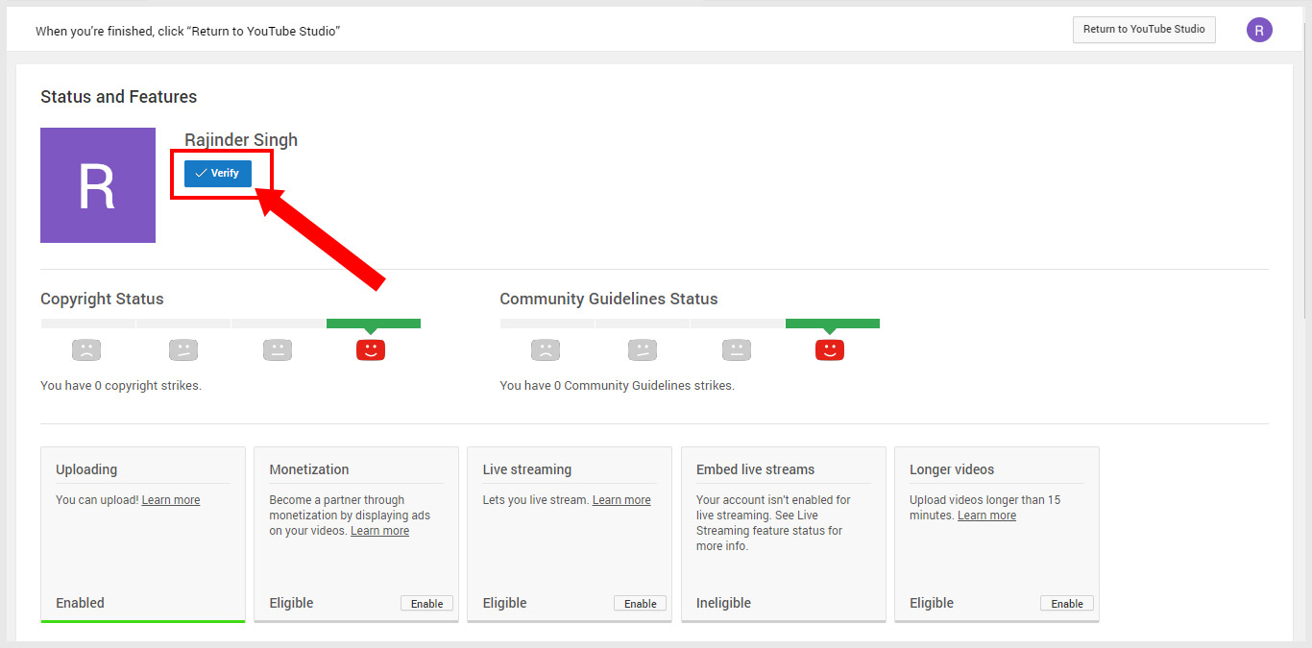Viewport: 1312px width, 648px height.
Task: Enable Monetization feature
Action: [x=426, y=604]
